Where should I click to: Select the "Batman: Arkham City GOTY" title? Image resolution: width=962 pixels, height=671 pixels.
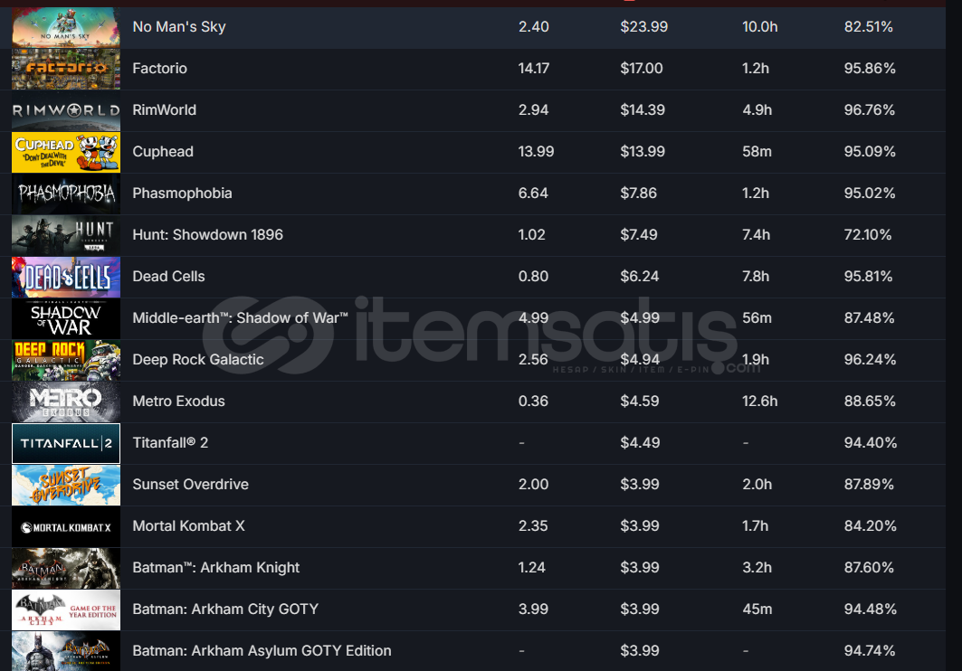pos(225,610)
